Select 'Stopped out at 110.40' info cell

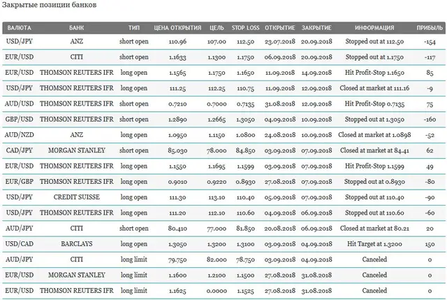point(374,197)
